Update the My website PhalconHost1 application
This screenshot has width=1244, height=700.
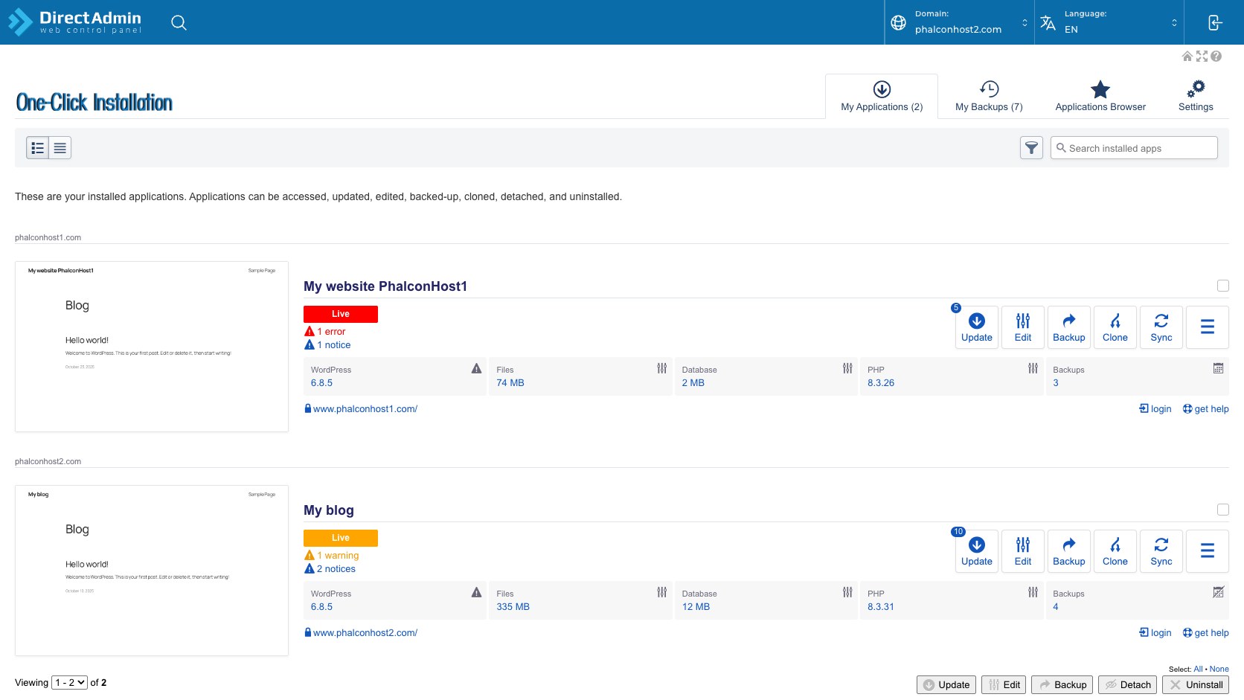[977, 327]
